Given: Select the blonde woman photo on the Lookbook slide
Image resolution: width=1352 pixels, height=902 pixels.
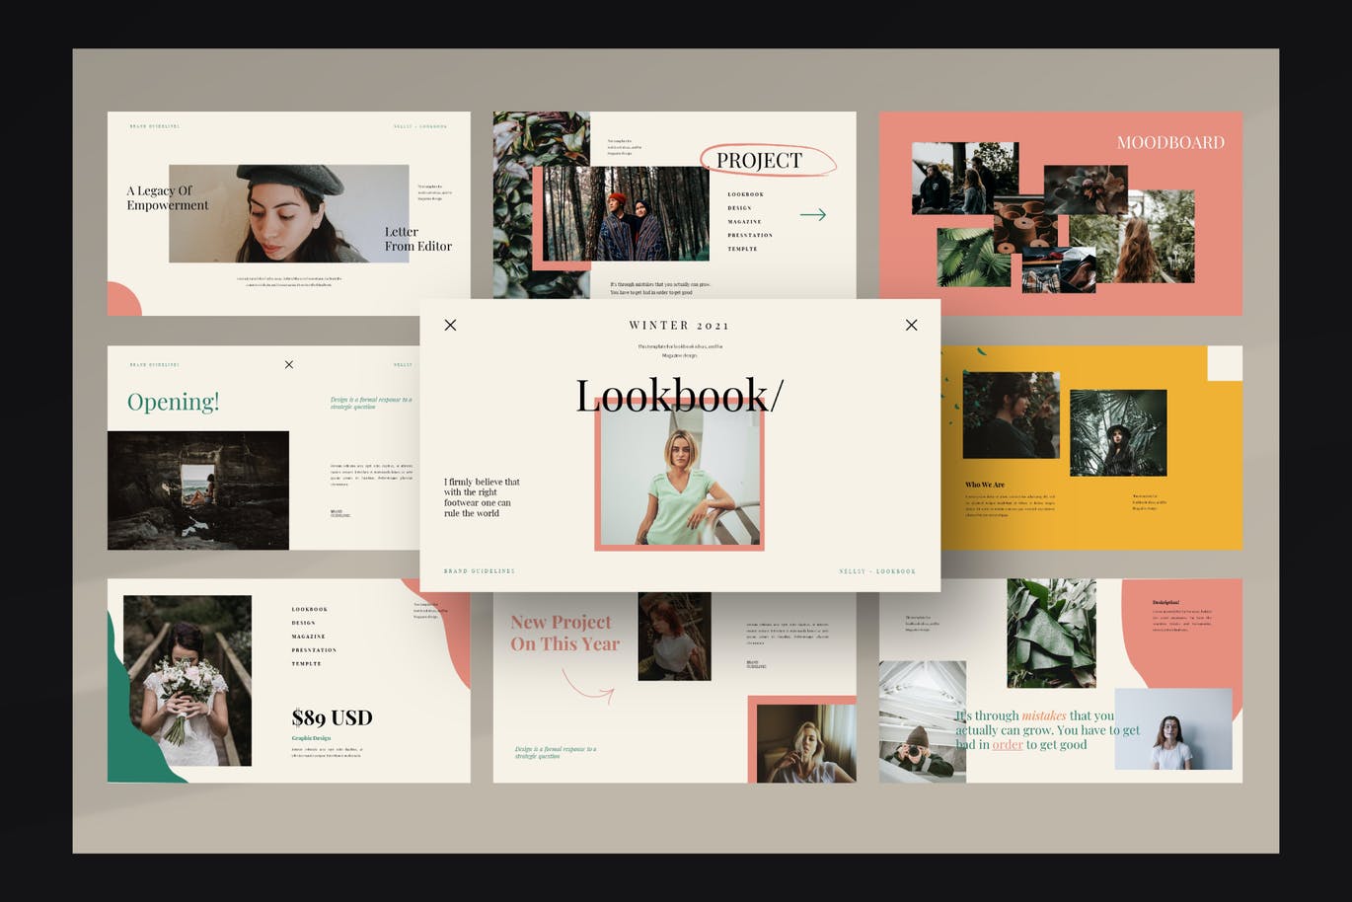Looking at the screenshot, I should [x=680, y=475].
